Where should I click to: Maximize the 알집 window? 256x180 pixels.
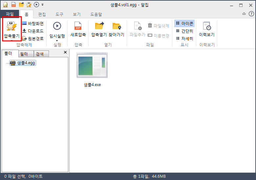[x=241, y=5]
